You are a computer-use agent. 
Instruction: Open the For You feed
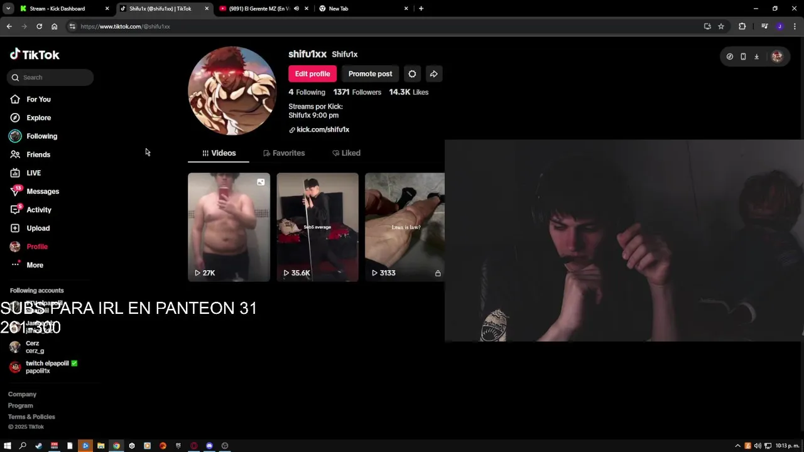pyautogui.click(x=30, y=99)
